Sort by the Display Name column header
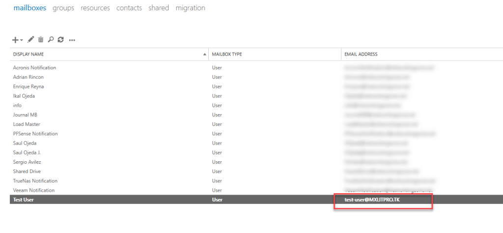The width and height of the screenshot is (503, 233). click(x=31, y=54)
